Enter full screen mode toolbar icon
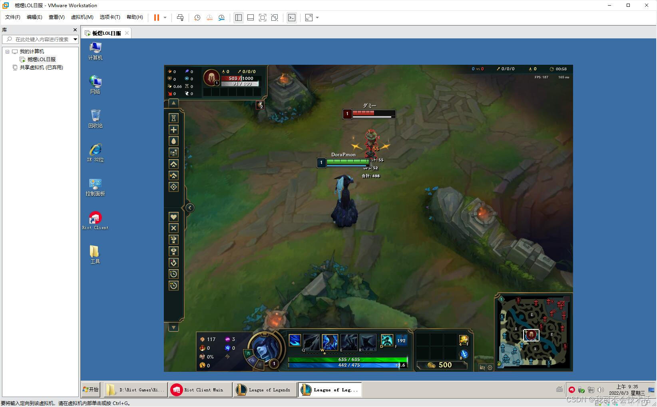The image size is (657, 407). pos(263,18)
